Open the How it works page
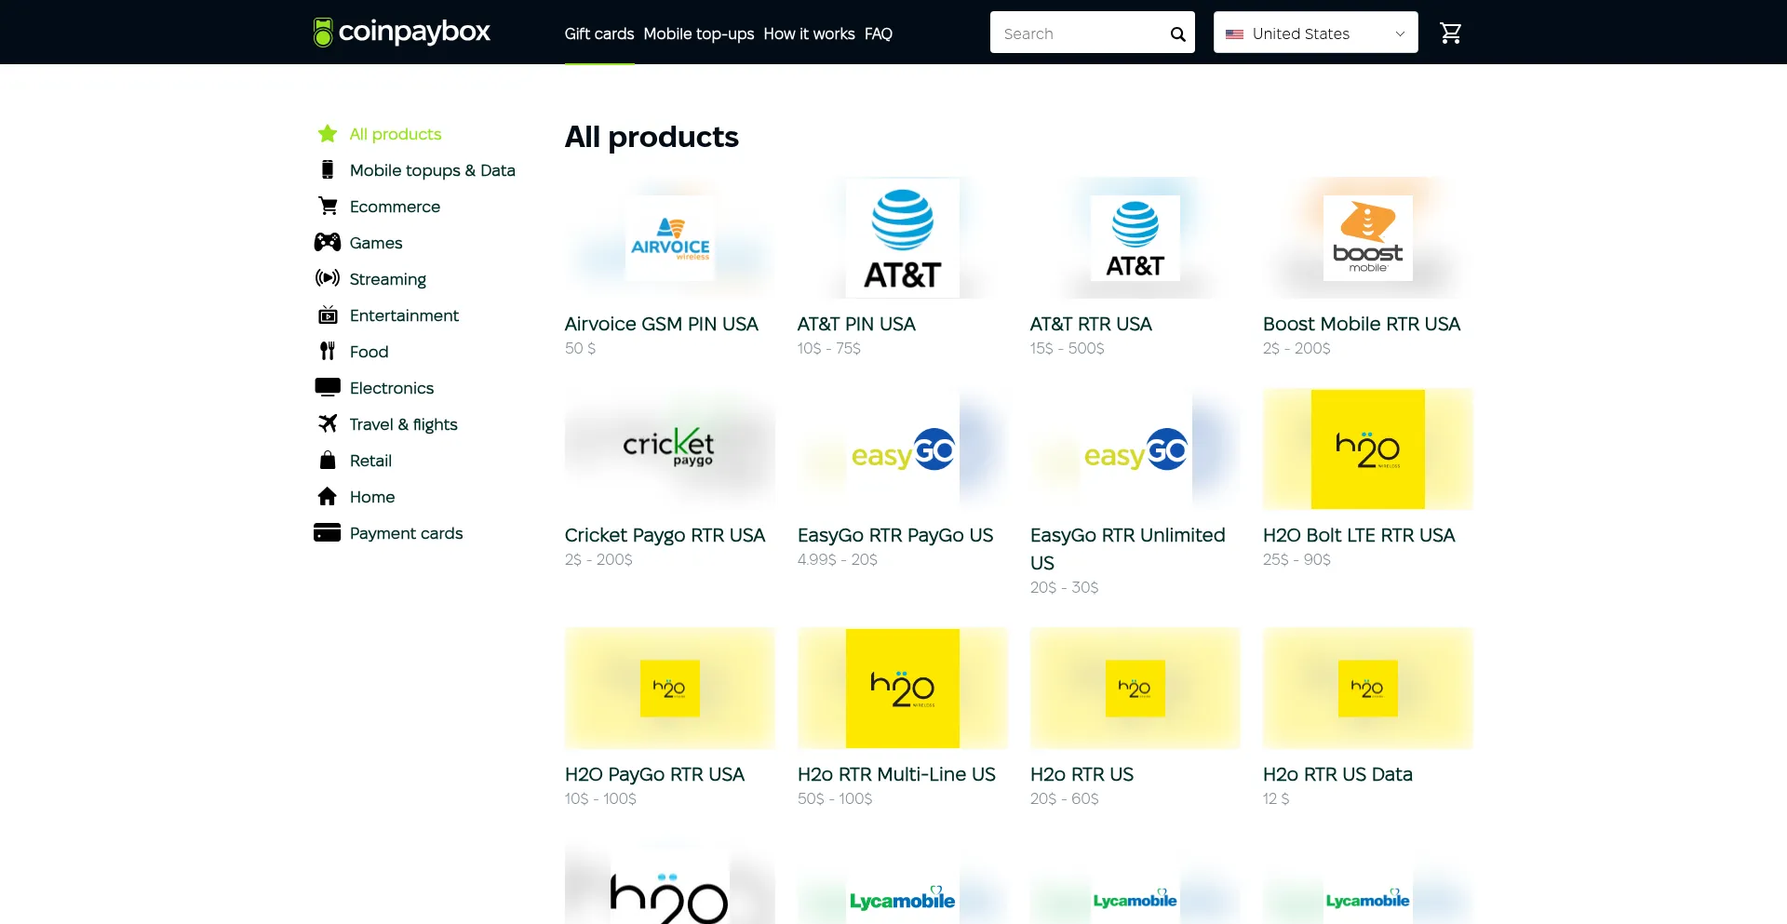 pos(809,33)
